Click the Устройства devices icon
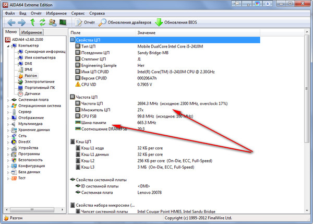The width and height of the screenshot is (313, 224). 14,148
